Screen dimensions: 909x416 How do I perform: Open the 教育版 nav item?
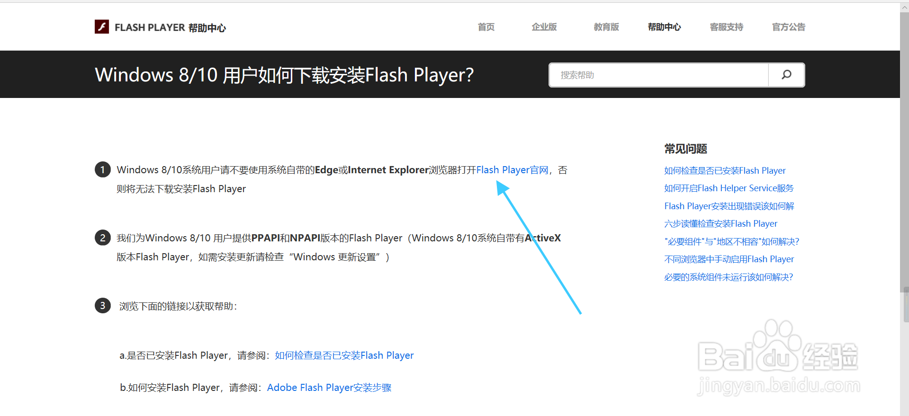point(606,27)
